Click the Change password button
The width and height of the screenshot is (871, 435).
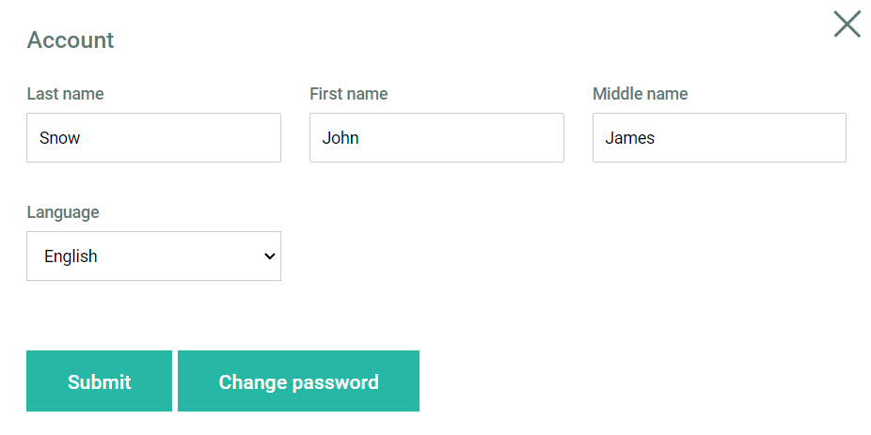click(298, 381)
